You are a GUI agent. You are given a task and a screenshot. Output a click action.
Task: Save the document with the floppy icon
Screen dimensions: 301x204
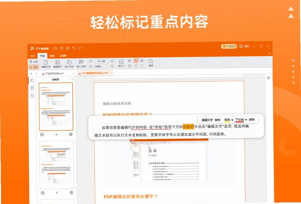click(62, 48)
